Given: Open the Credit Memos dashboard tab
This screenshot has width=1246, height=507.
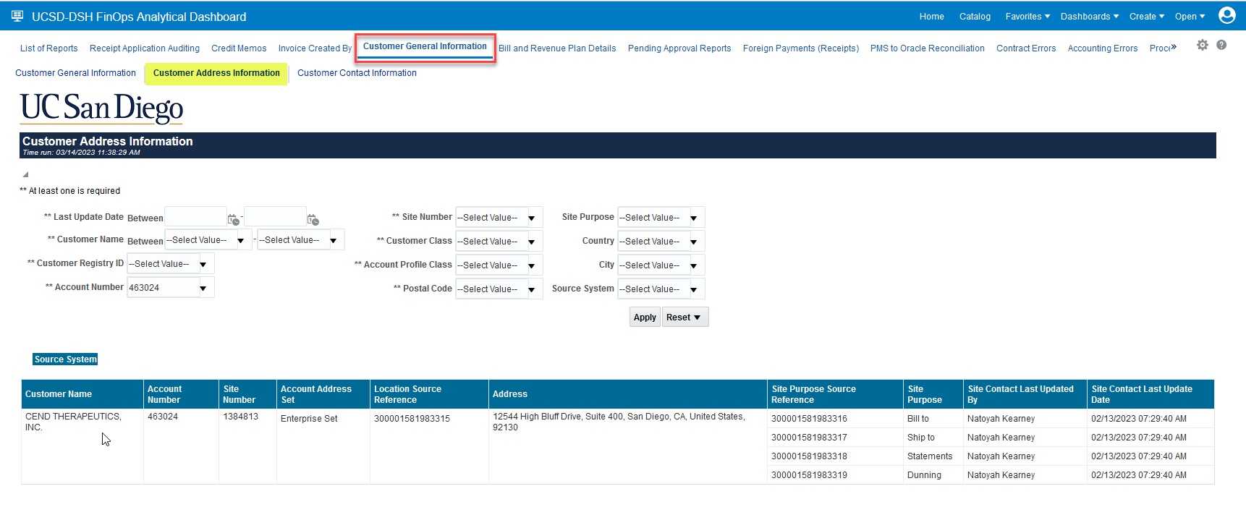Looking at the screenshot, I should 239,48.
